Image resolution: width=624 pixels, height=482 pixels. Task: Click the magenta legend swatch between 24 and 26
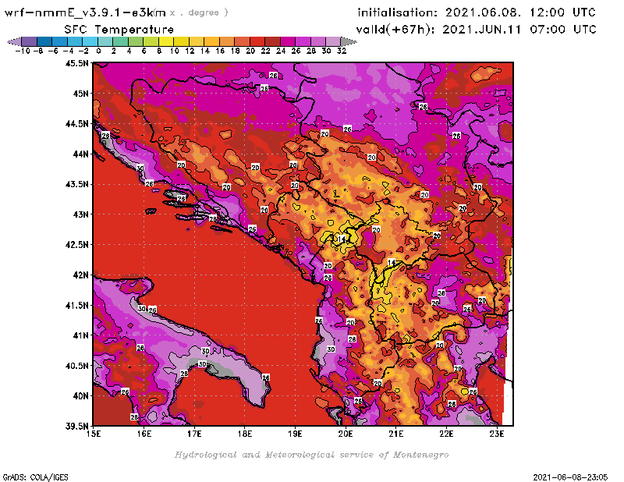(x=288, y=41)
